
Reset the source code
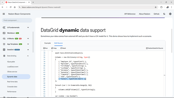63,48
